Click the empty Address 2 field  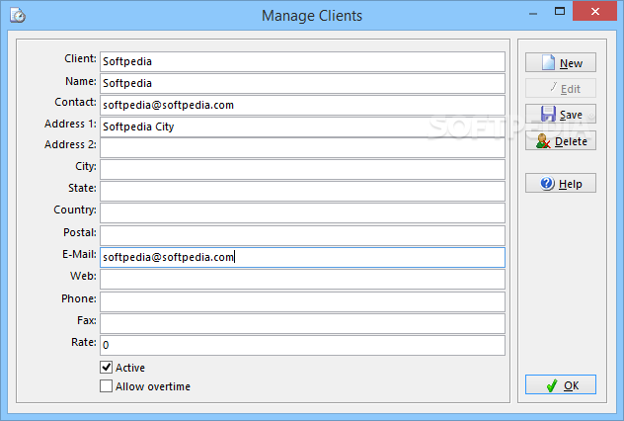pos(302,148)
